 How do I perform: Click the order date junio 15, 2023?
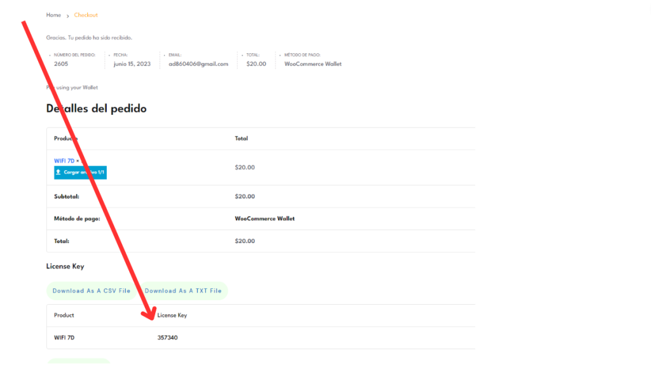tap(132, 64)
